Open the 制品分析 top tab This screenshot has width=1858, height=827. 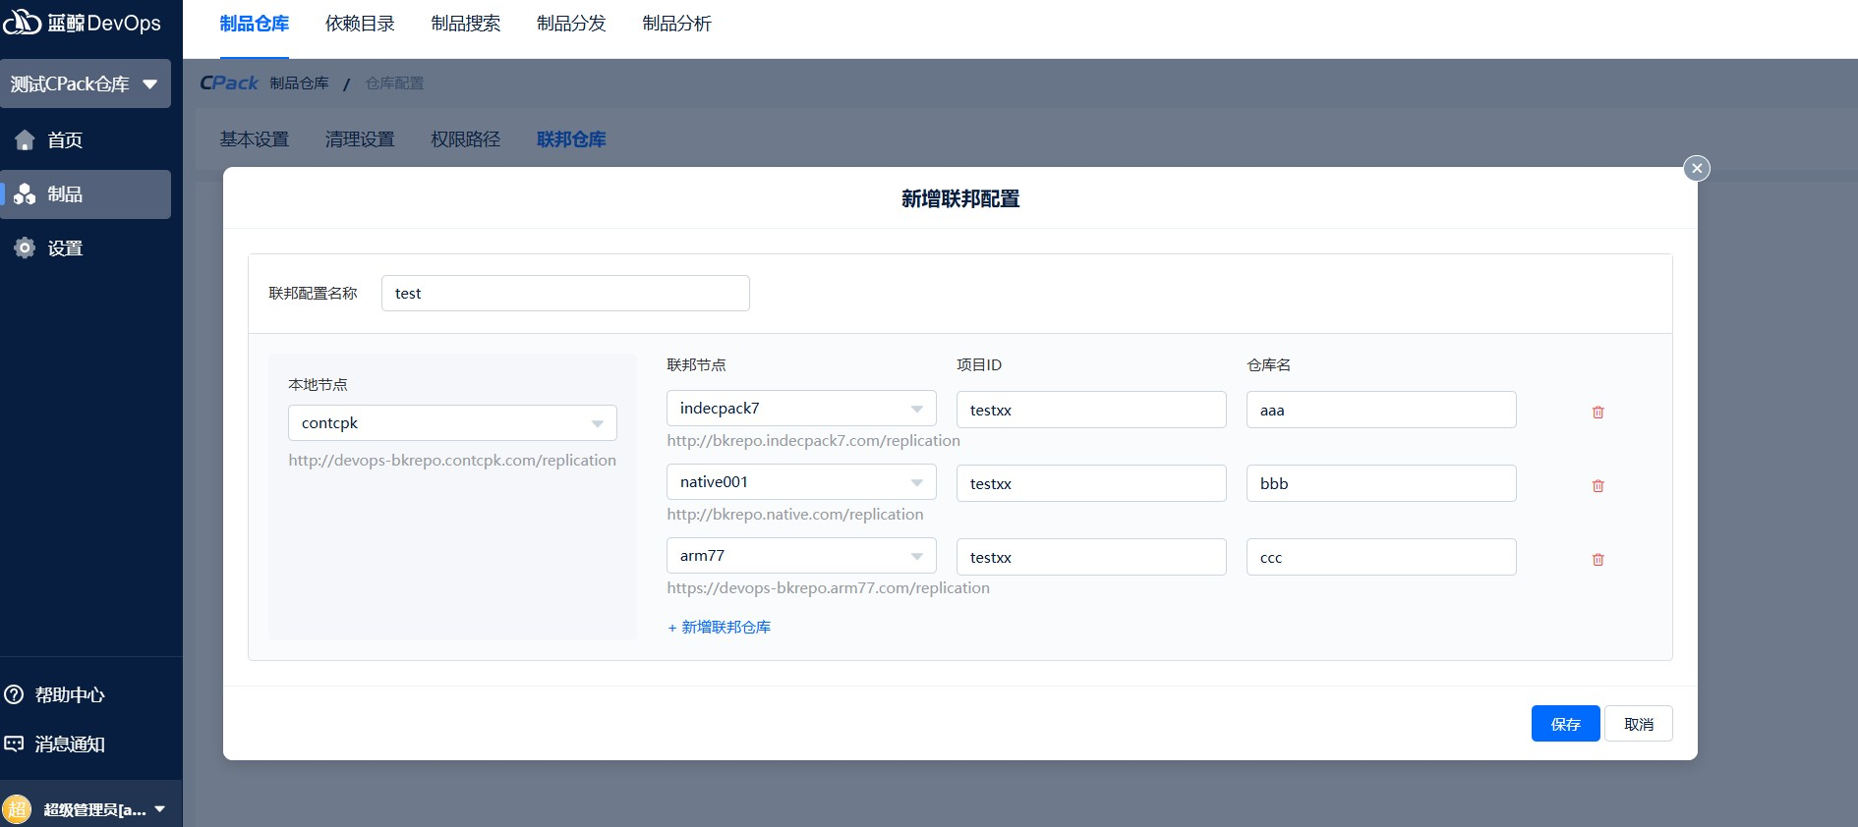tap(676, 24)
